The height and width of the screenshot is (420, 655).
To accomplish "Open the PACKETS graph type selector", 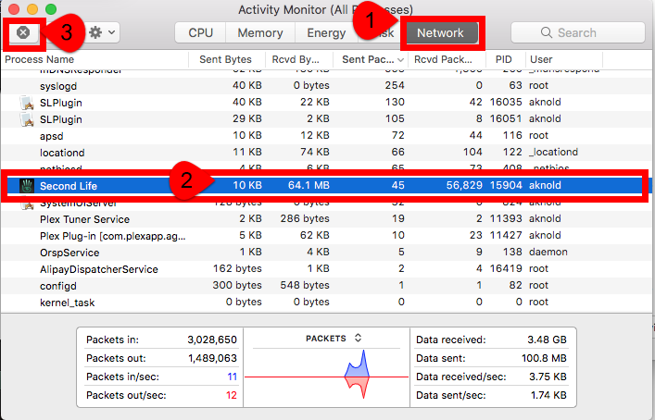I will pyautogui.click(x=334, y=339).
